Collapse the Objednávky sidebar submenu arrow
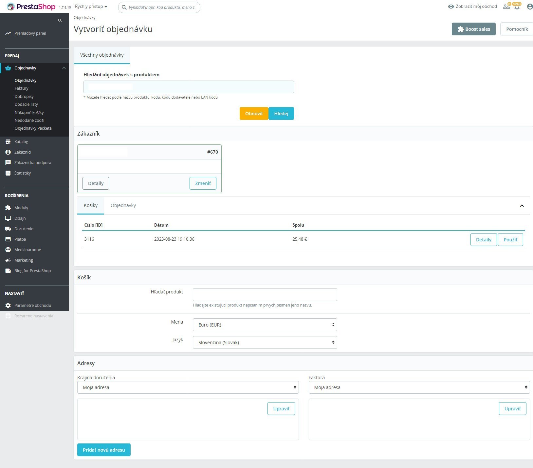Screen dimensions: 533x468 click(64, 68)
